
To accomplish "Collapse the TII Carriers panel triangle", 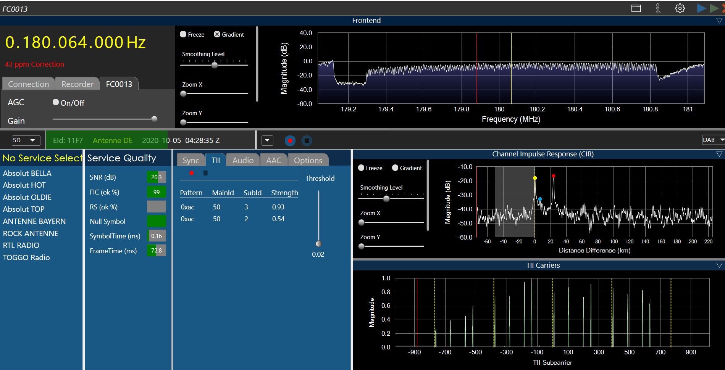I will pyautogui.click(x=719, y=265).
